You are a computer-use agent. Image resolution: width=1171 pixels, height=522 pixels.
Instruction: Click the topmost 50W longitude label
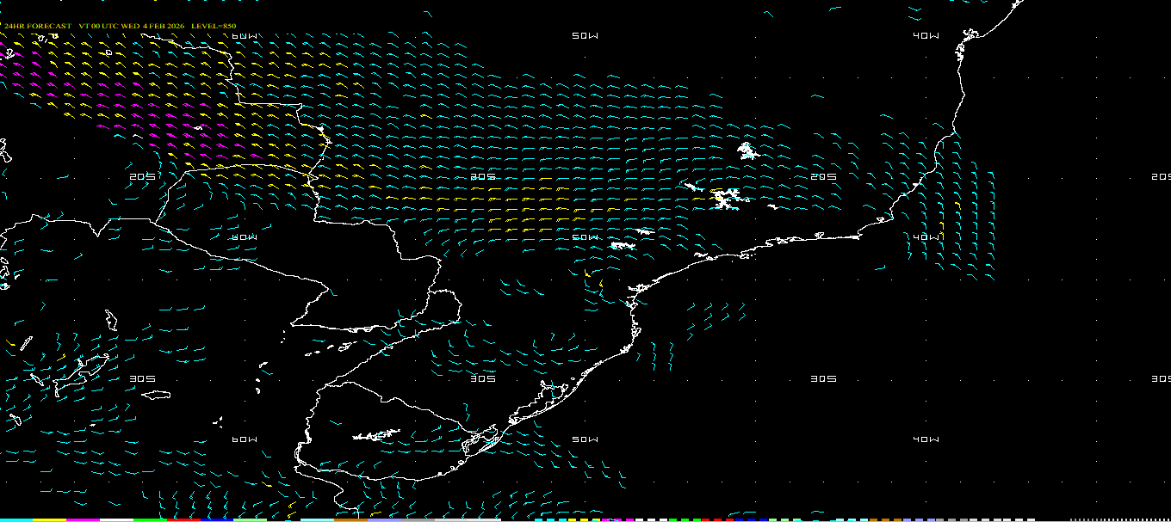[x=585, y=36]
